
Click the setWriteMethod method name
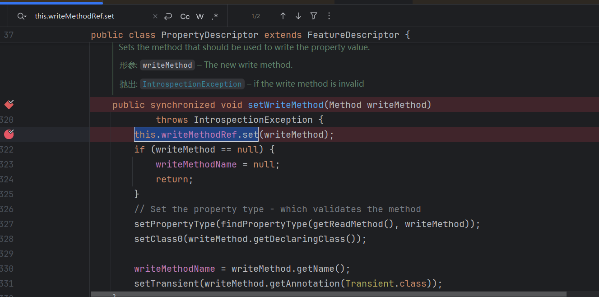coord(285,105)
